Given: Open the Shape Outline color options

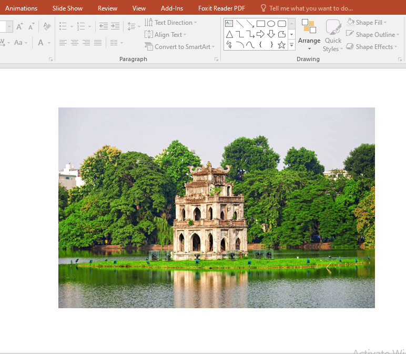Looking at the screenshot, I should 373,34.
